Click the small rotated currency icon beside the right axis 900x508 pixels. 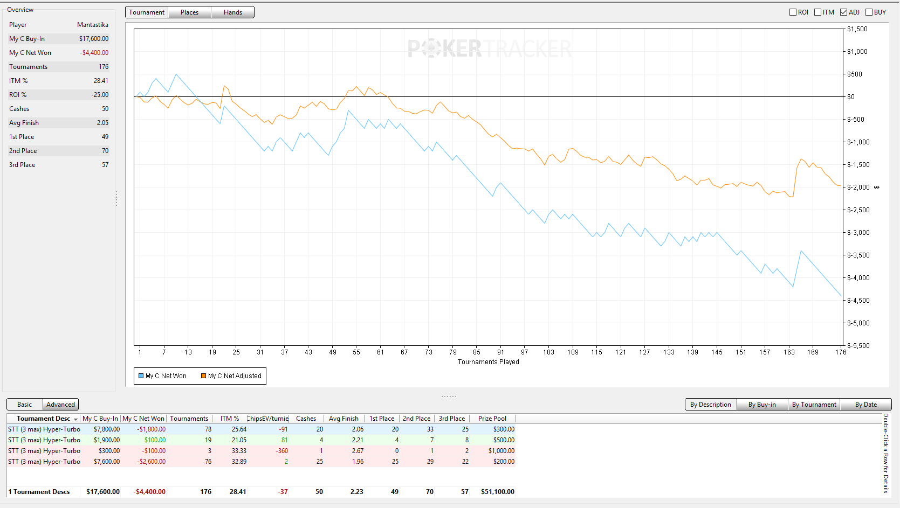pos(877,187)
